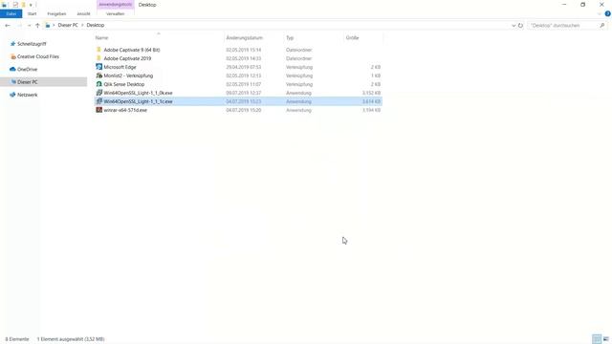612x344 pixels.
Task: Click the chevron after Dieser PC in breadcrumb
Action: pos(82,25)
